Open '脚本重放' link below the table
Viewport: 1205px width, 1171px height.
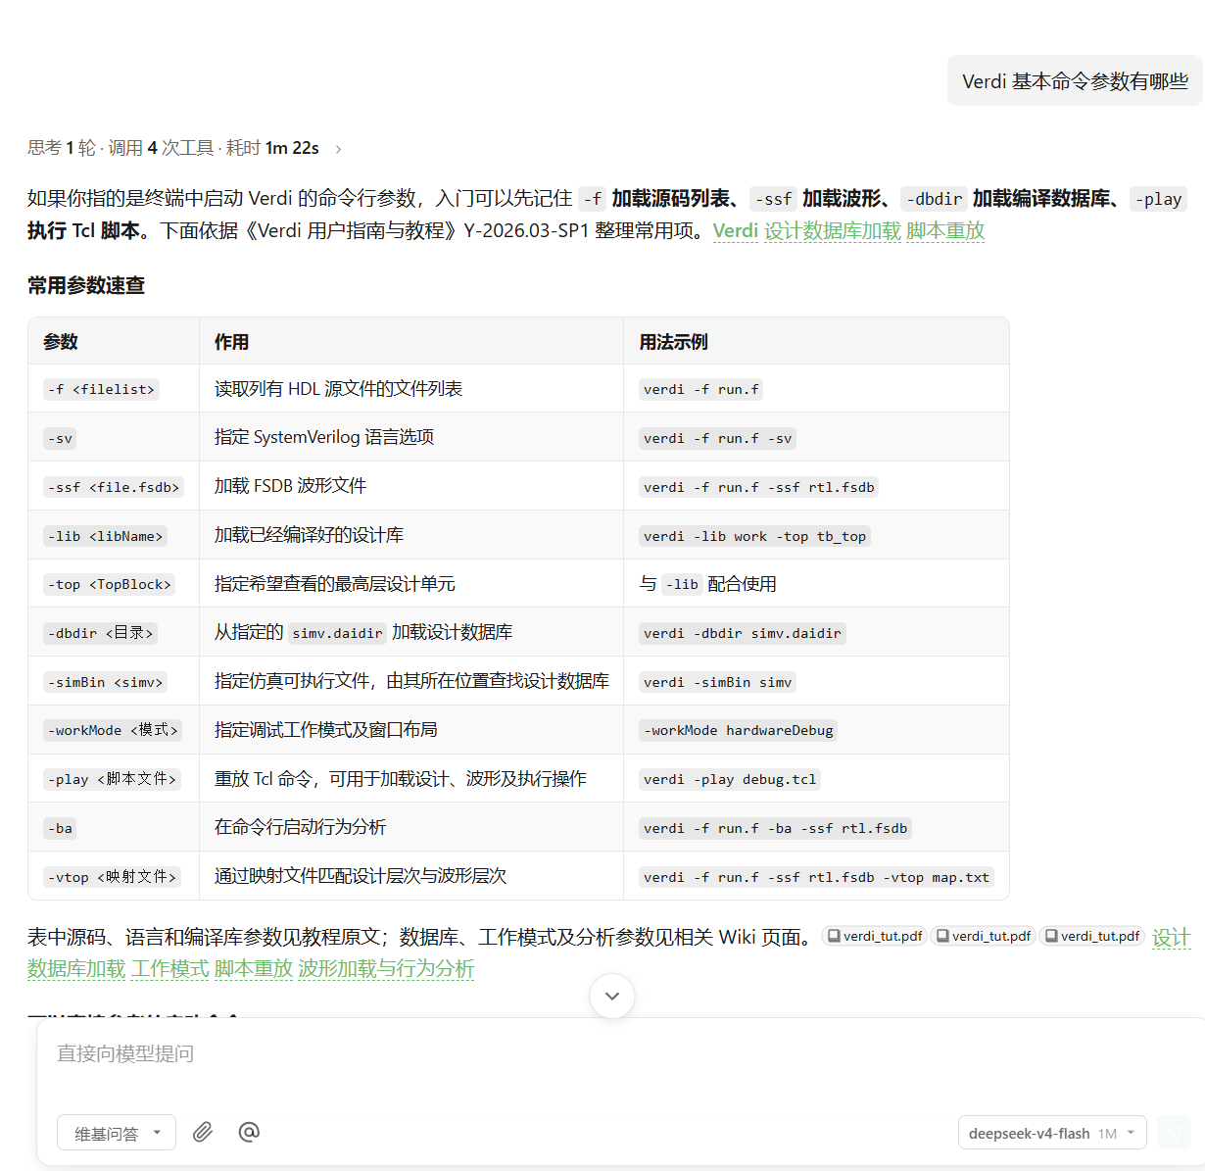click(254, 968)
